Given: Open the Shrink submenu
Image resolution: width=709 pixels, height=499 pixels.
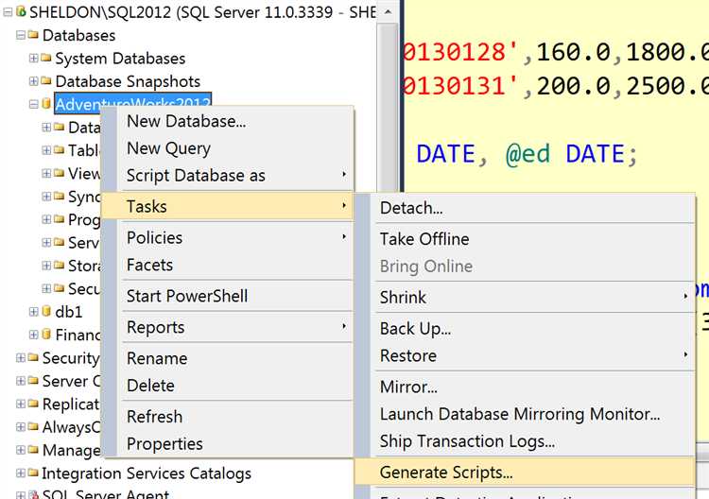Looking at the screenshot, I should point(403,297).
